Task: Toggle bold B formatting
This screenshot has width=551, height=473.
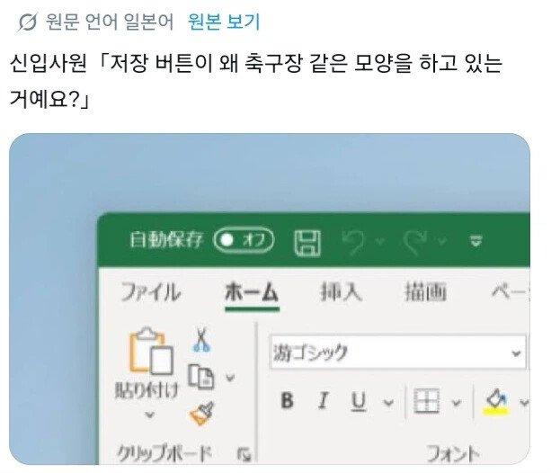Action: 288,400
